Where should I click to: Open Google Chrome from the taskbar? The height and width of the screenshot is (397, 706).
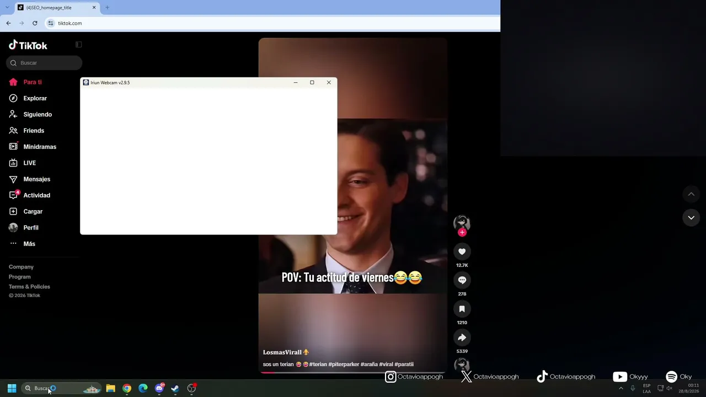pos(127,388)
